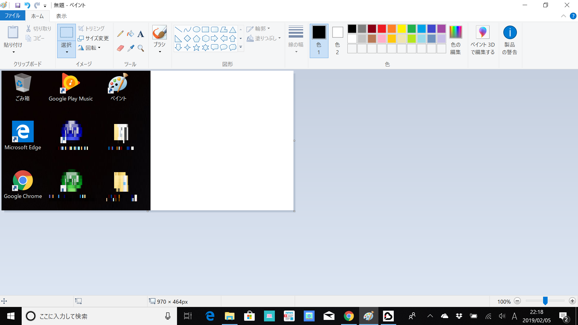
Task: Select the Pencil tool
Action: (120, 34)
